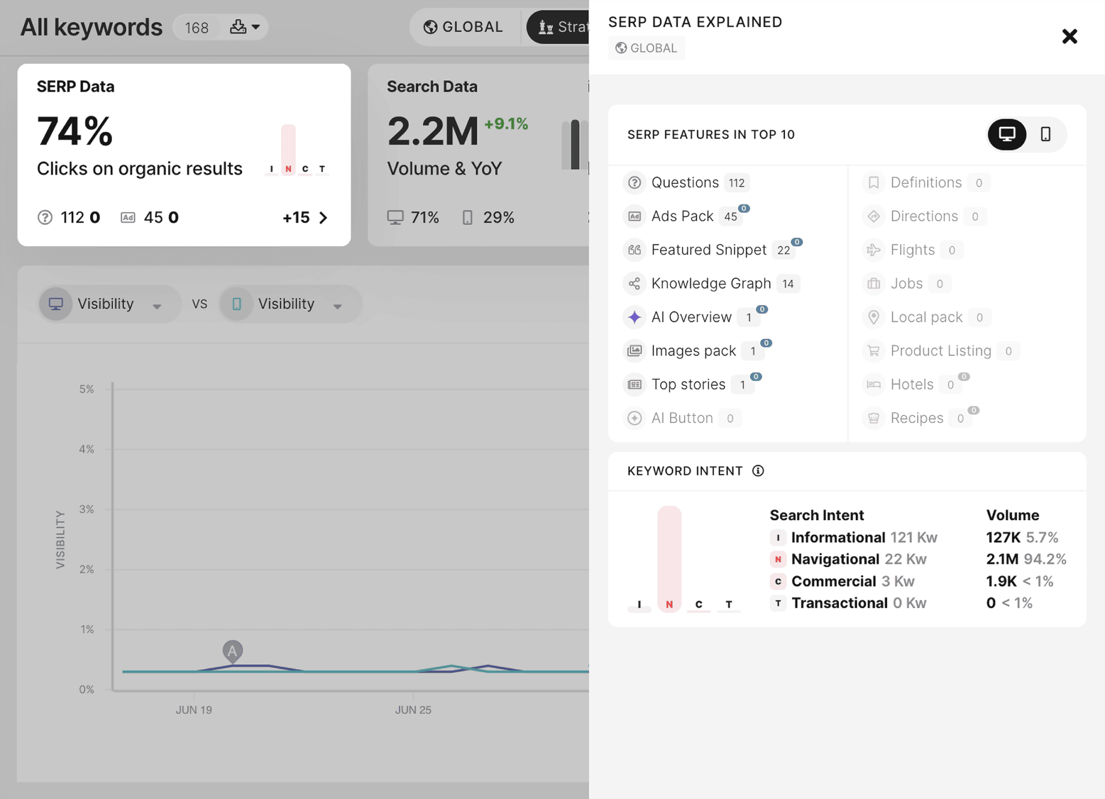Select the Transactional intent row
This screenshot has height=799, width=1105.
click(x=917, y=603)
